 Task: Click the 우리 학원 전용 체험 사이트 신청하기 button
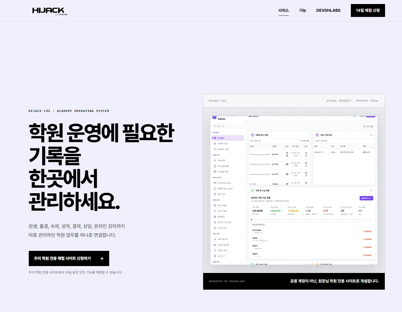pos(69,258)
